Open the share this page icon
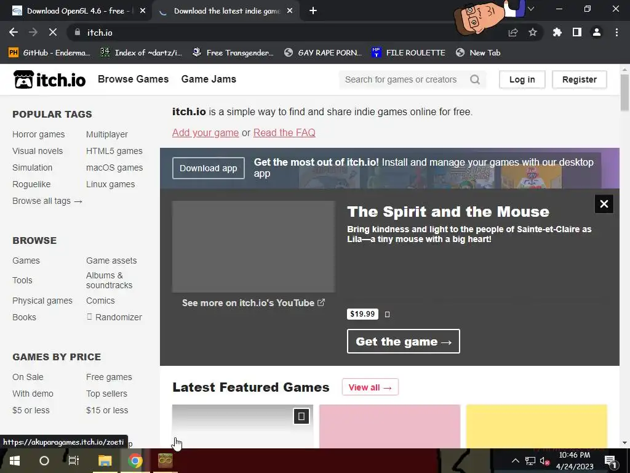The image size is (630, 473). pyautogui.click(x=513, y=32)
